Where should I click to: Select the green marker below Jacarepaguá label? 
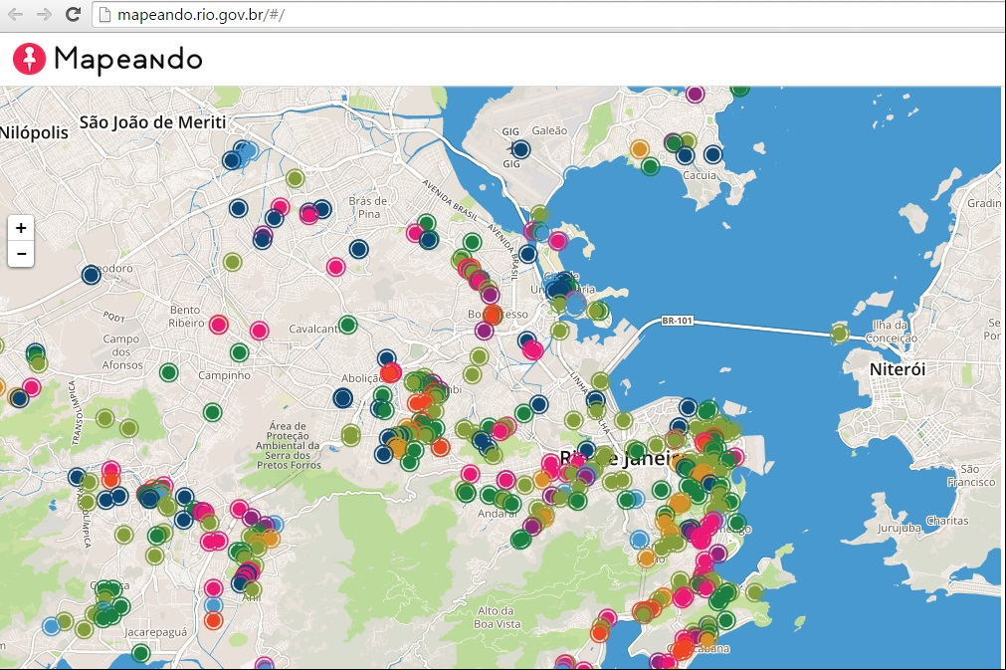pos(140,653)
